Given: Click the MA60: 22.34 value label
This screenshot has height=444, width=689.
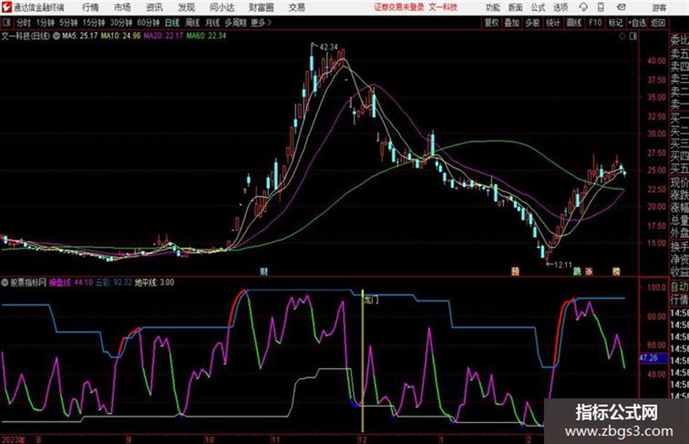Looking at the screenshot, I should pos(206,36).
